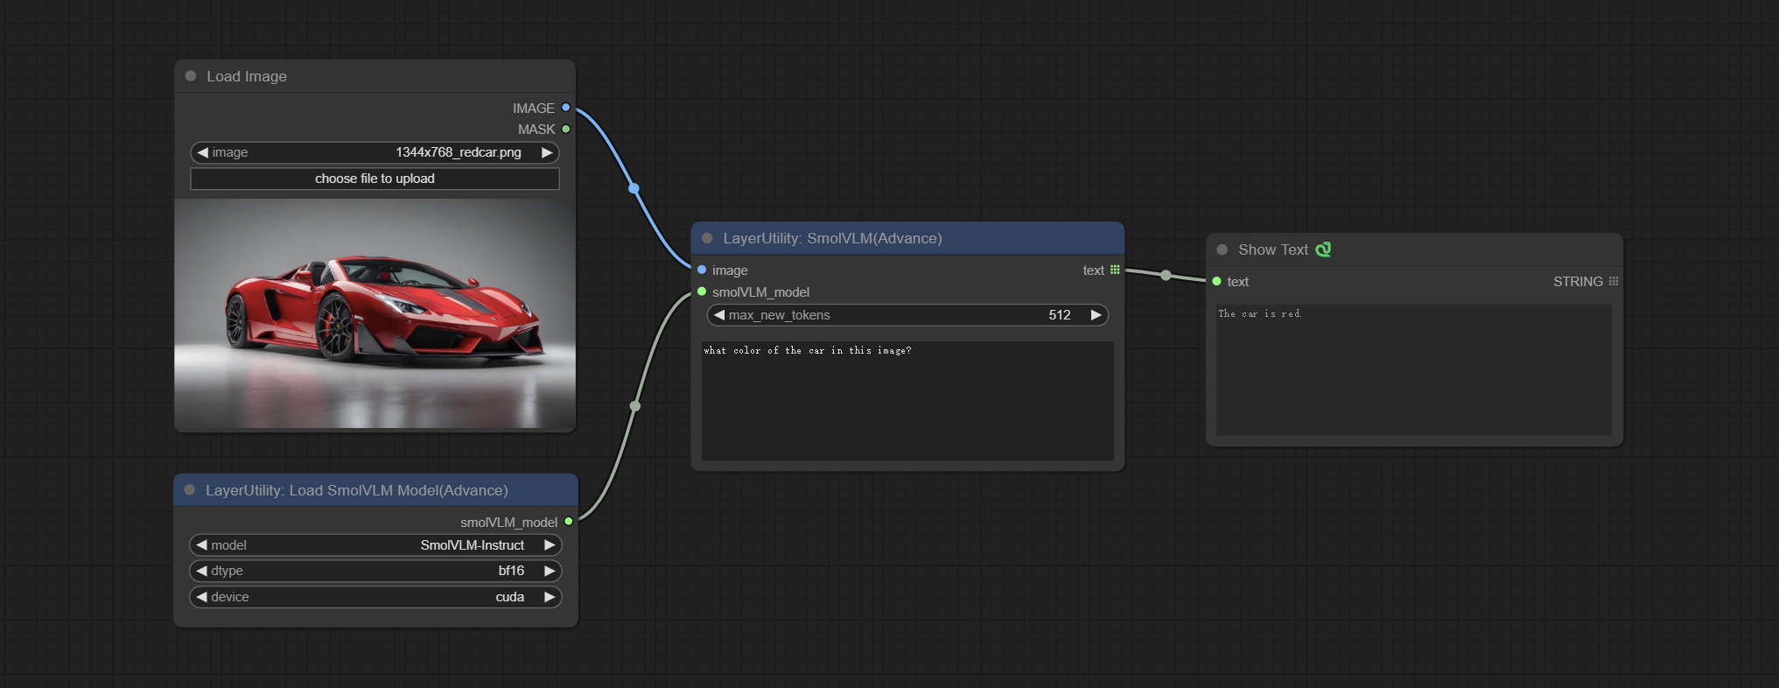Click the next arrow on the device selector
1779x688 pixels.
point(550,597)
